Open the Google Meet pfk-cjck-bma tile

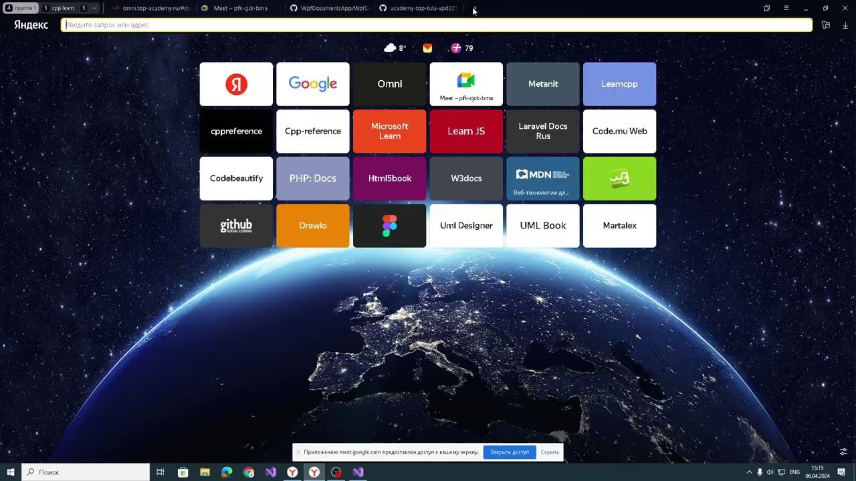coord(466,84)
